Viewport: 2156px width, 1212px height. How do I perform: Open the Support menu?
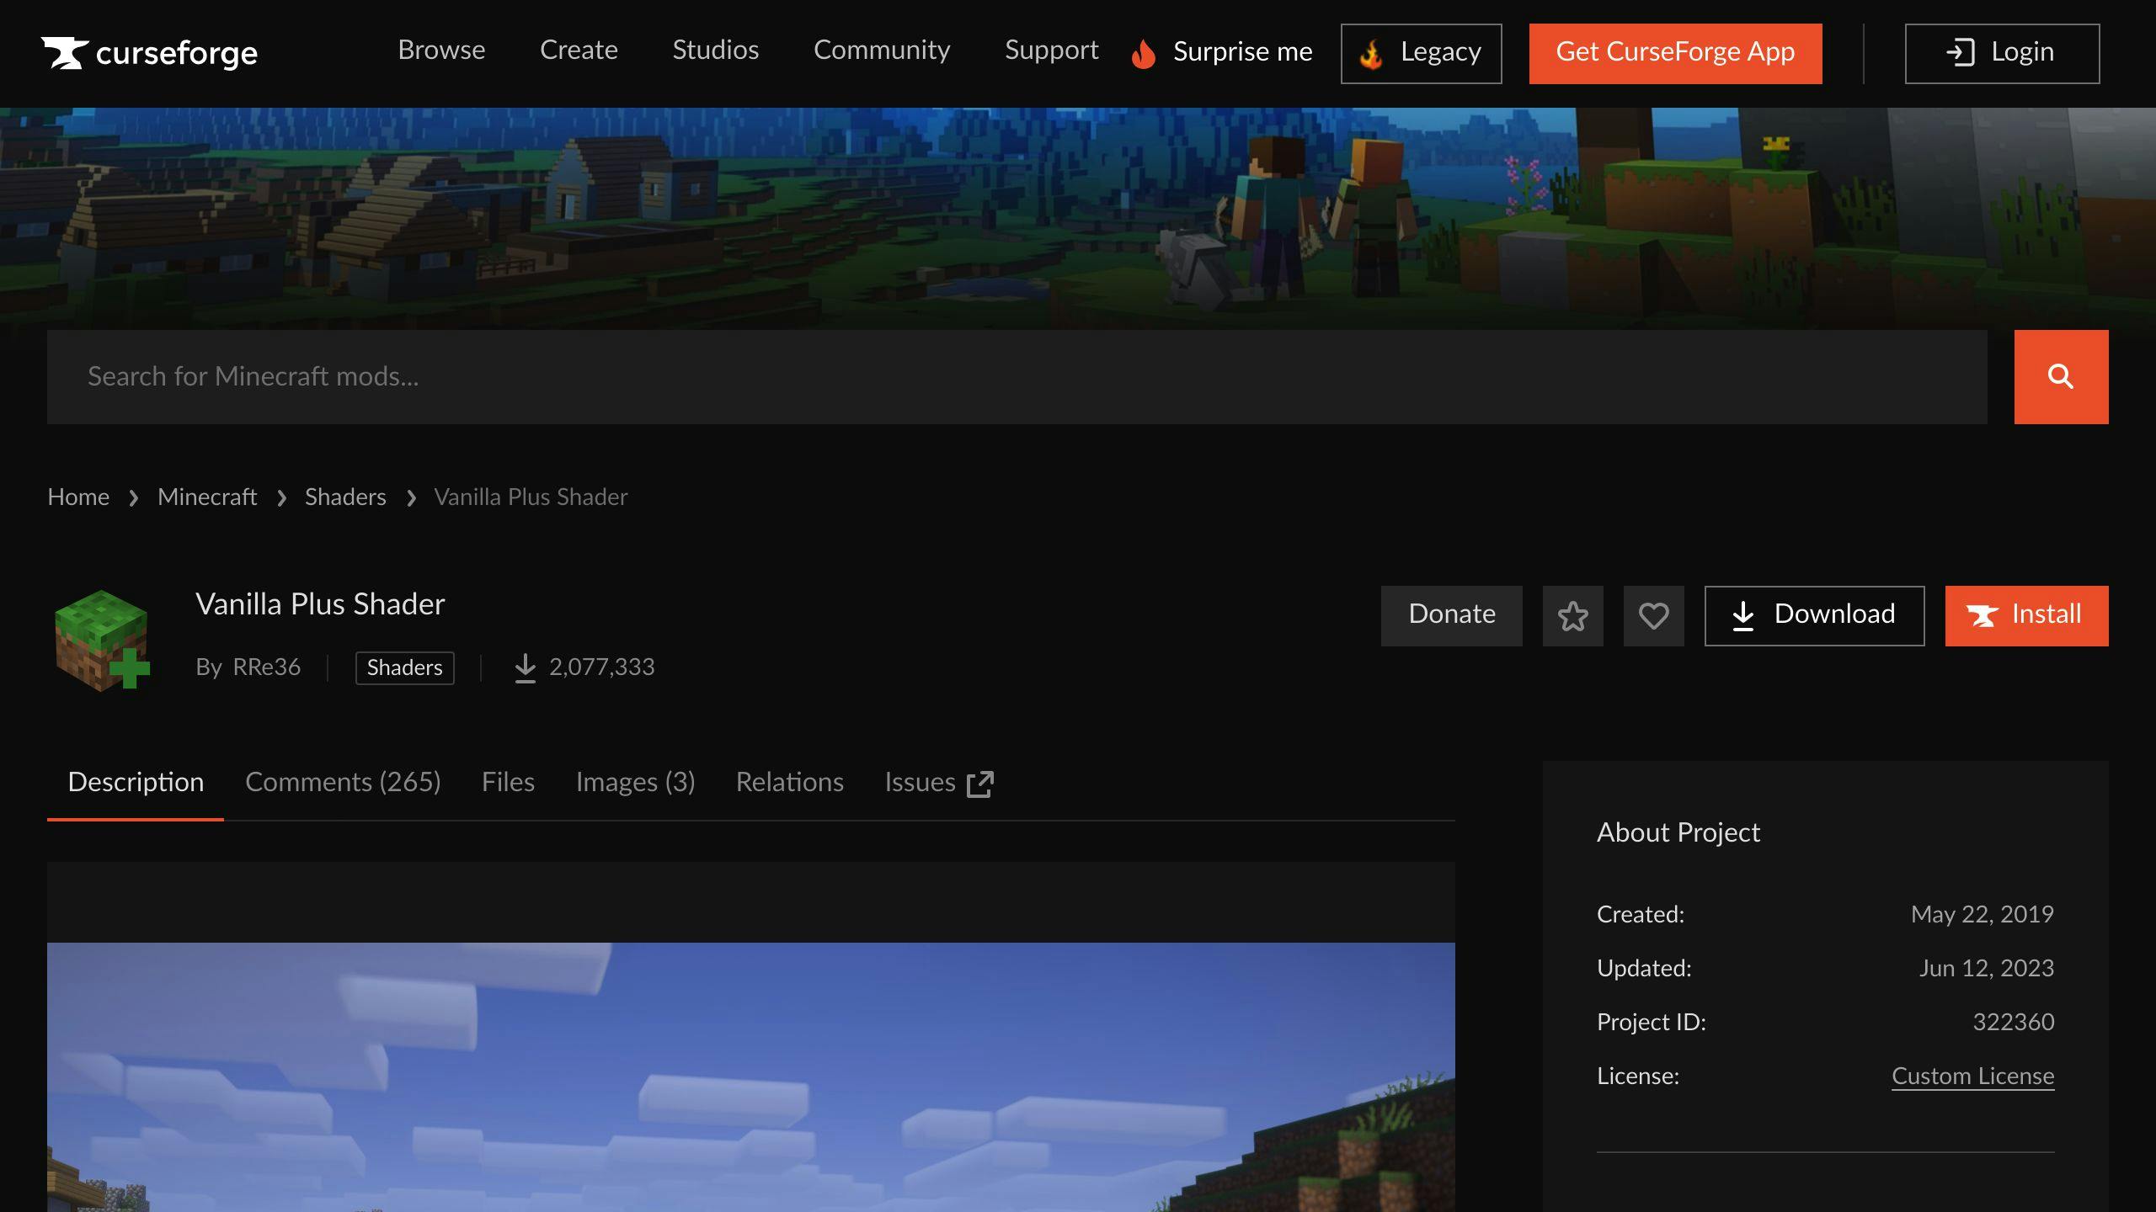(1051, 50)
